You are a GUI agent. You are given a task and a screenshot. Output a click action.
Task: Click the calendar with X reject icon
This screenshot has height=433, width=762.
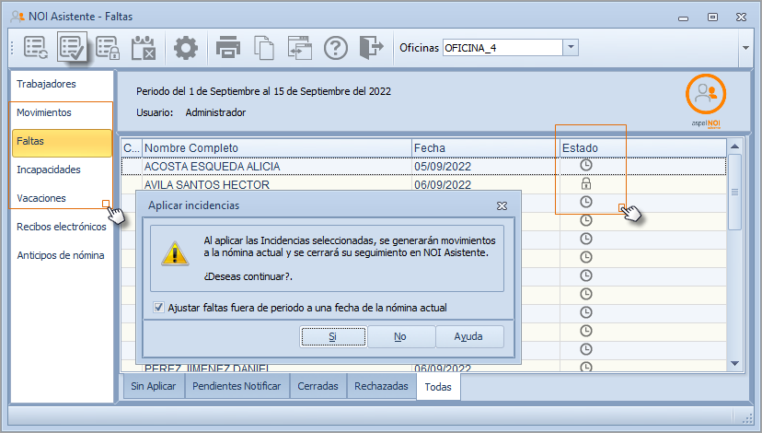click(143, 48)
